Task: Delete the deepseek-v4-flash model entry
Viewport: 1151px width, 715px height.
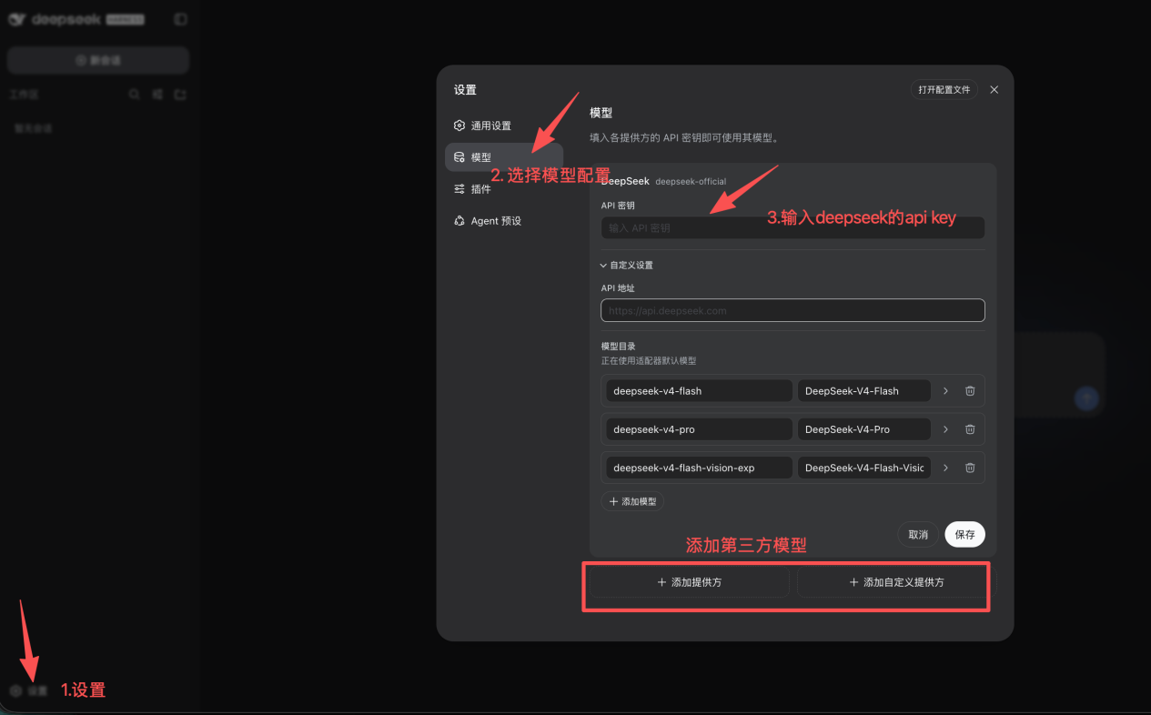Action: point(970,391)
